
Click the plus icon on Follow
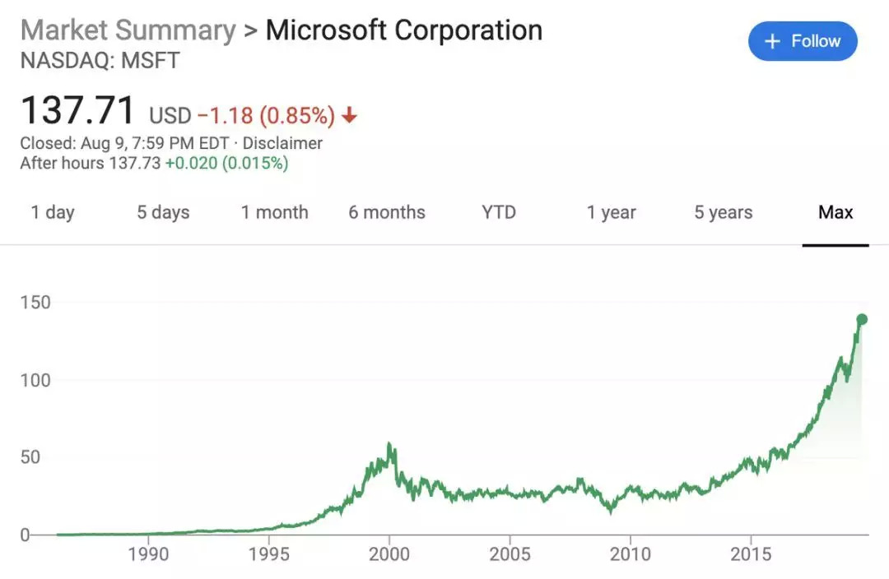coord(772,41)
